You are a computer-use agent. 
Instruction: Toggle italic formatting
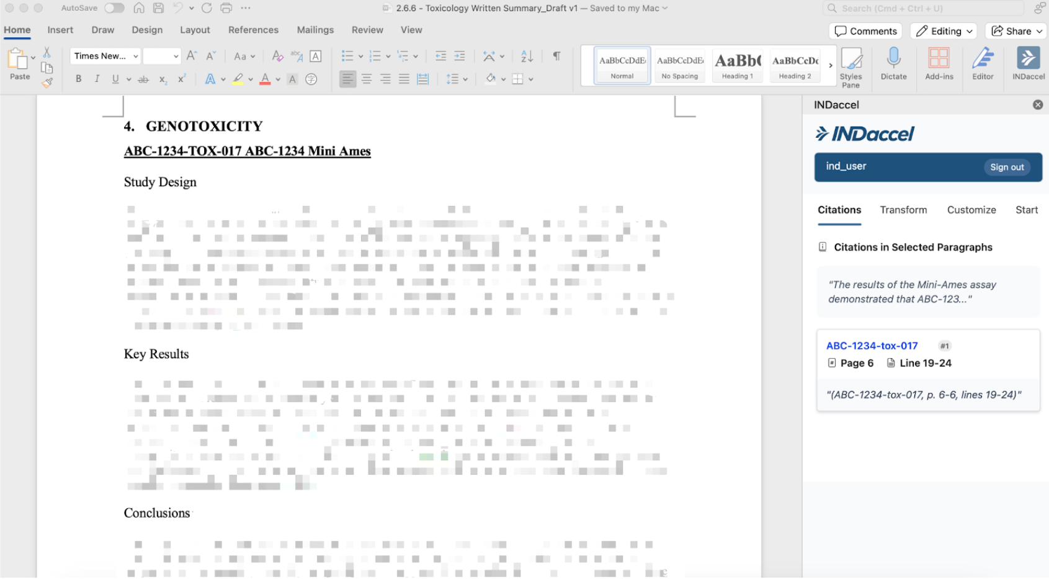[x=97, y=79]
